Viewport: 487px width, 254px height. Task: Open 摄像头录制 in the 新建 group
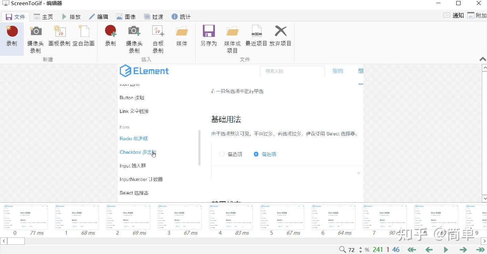pyautogui.click(x=35, y=39)
